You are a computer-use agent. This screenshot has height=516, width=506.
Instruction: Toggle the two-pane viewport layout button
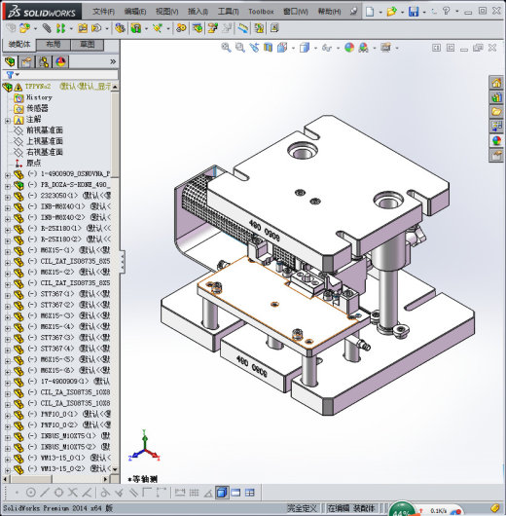[235, 493]
